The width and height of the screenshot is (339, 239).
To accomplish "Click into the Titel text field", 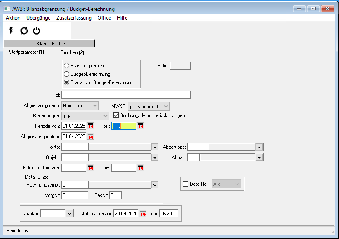I will [x=126, y=95].
